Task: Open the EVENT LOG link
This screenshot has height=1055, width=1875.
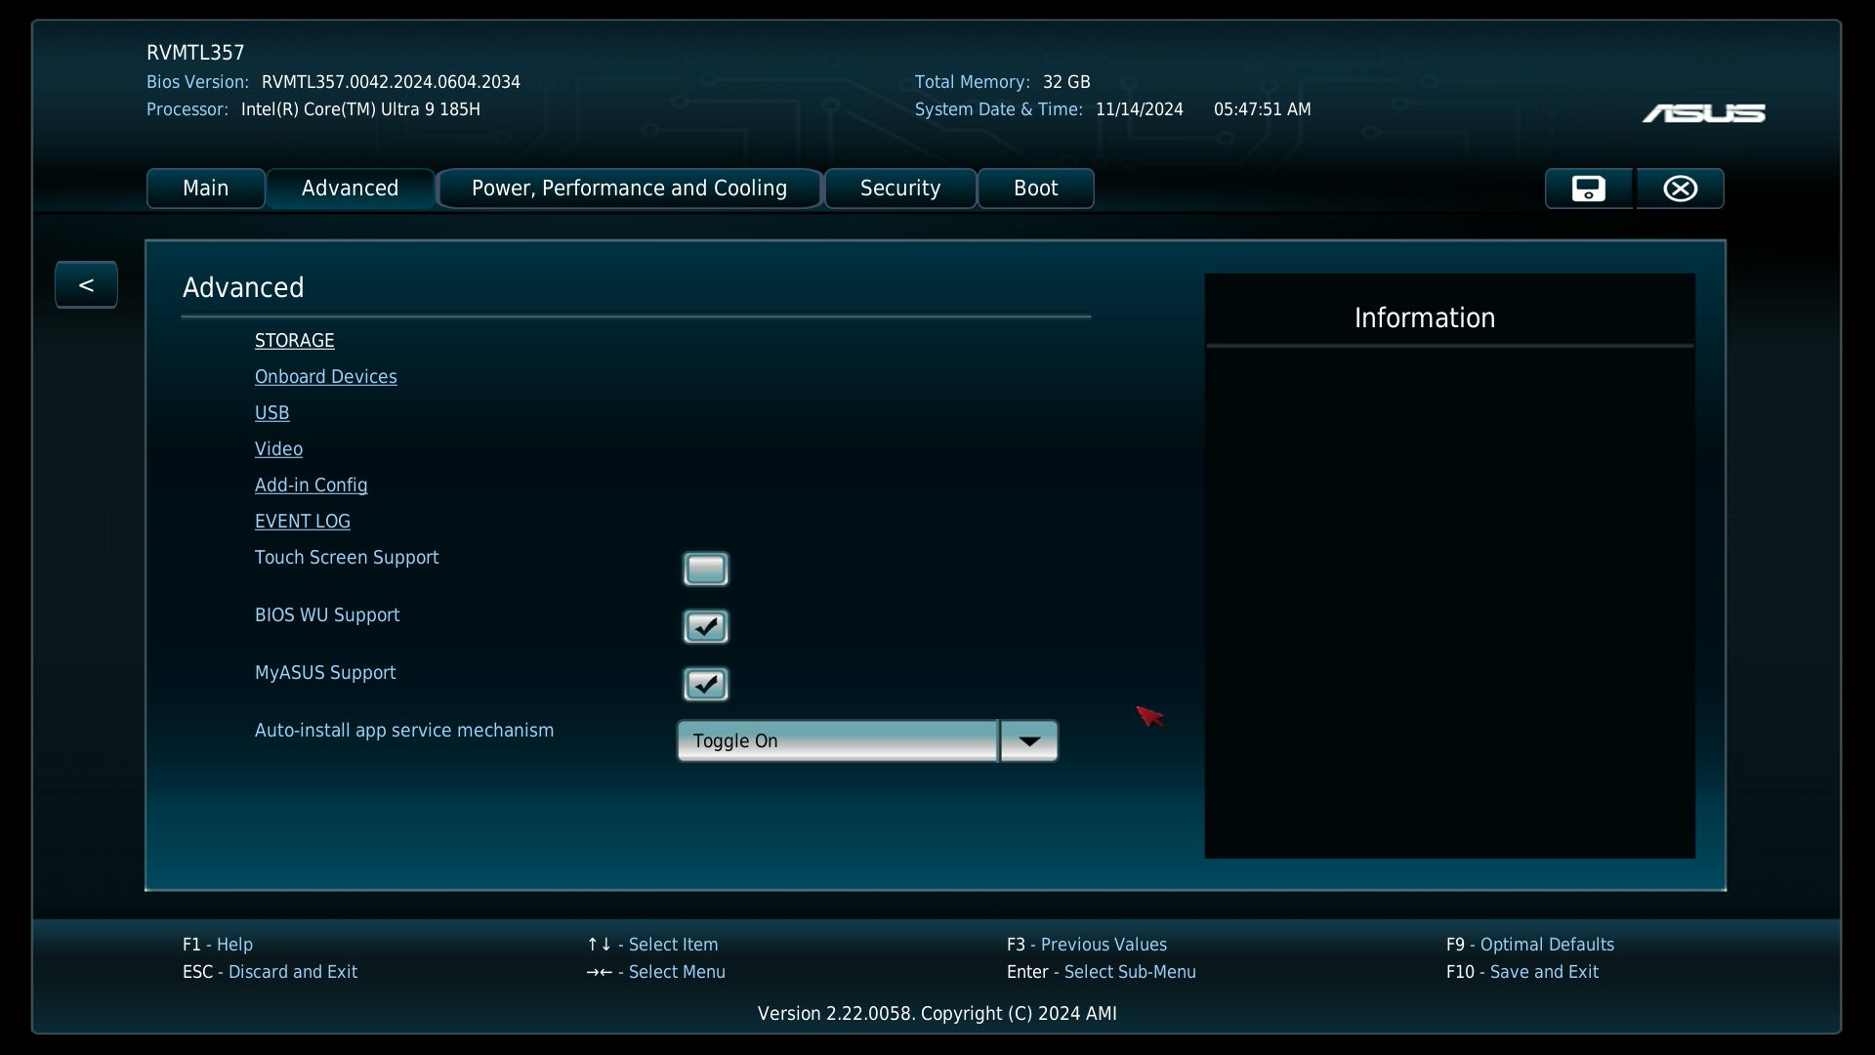Action: [x=302, y=522]
